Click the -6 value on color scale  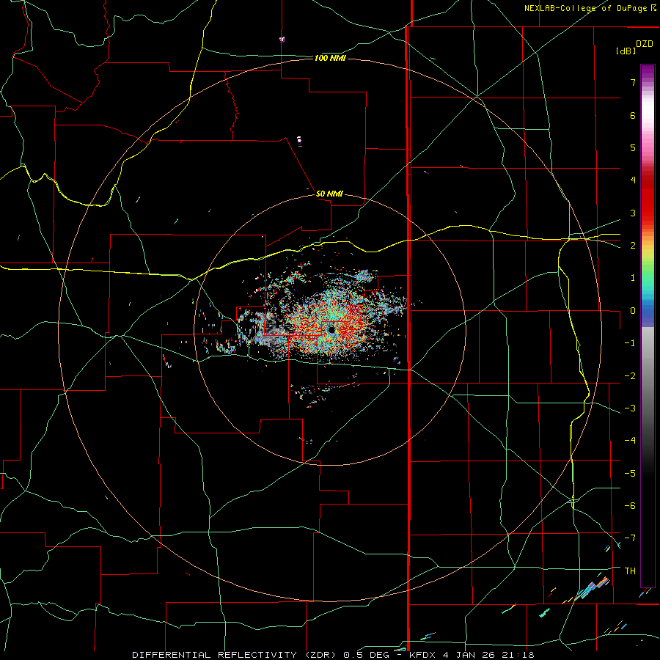pos(630,506)
